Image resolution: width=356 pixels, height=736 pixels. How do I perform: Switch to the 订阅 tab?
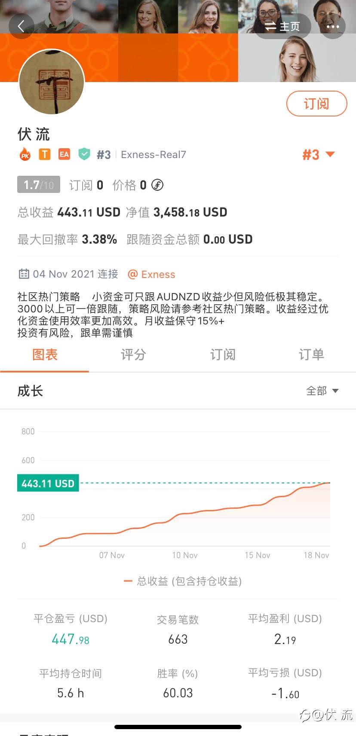tap(223, 355)
